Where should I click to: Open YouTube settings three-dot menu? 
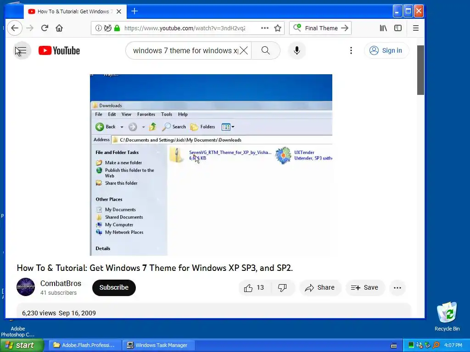click(x=351, y=50)
